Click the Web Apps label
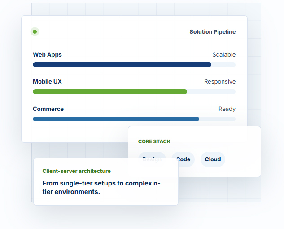The width and height of the screenshot is (284, 229). [47, 55]
